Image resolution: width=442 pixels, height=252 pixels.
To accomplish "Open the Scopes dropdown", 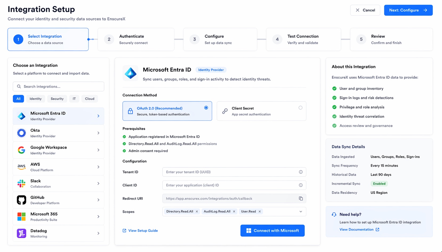I will tap(300, 212).
